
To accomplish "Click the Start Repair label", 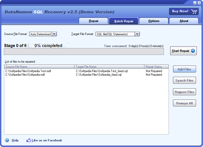I will click(181, 51).
